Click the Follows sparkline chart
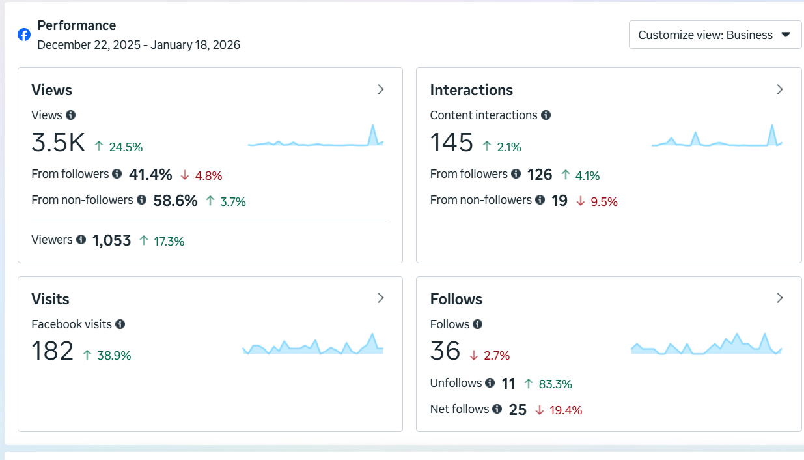 point(706,345)
